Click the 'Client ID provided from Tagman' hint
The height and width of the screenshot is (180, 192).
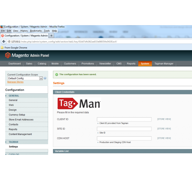point(114,123)
